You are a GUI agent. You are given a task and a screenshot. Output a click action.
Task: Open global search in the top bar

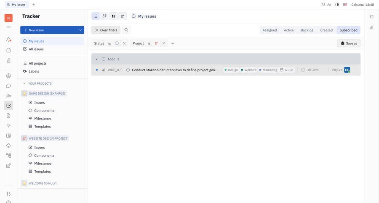(323, 5)
